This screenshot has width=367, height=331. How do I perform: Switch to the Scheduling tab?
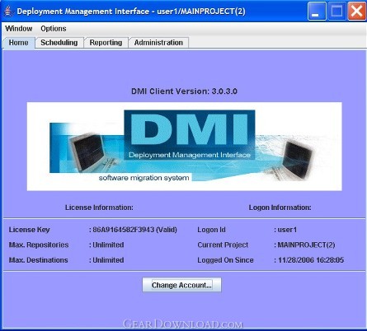point(59,43)
